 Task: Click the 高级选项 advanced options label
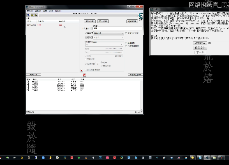[x=30, y=113]
